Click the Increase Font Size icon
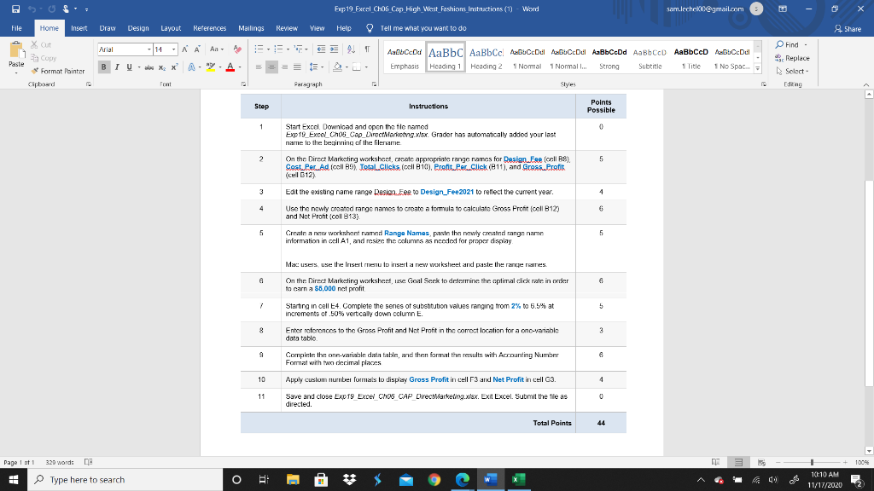The height and width of the screenshot is (491, 874). coord(185,49)
